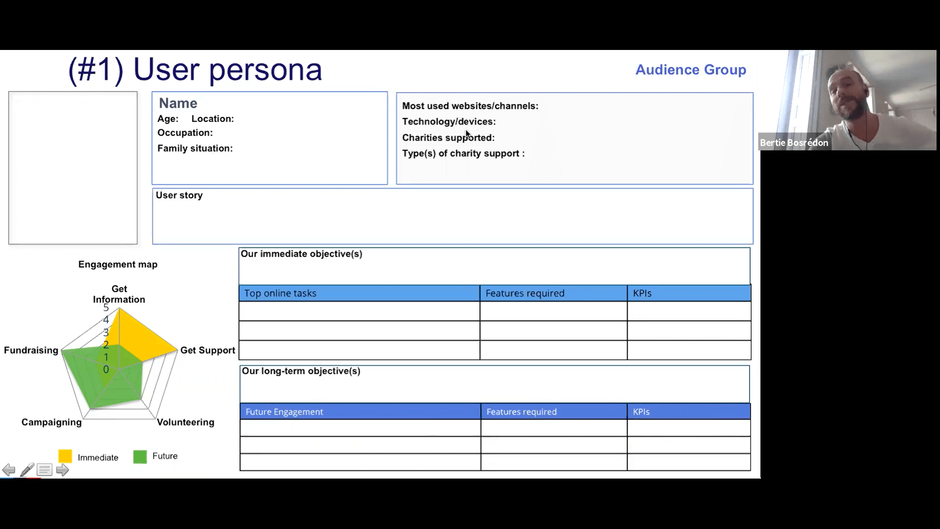940x529 pixels.
Task: Click 'Features required' header in immediate table
Action: click(554, 293)
